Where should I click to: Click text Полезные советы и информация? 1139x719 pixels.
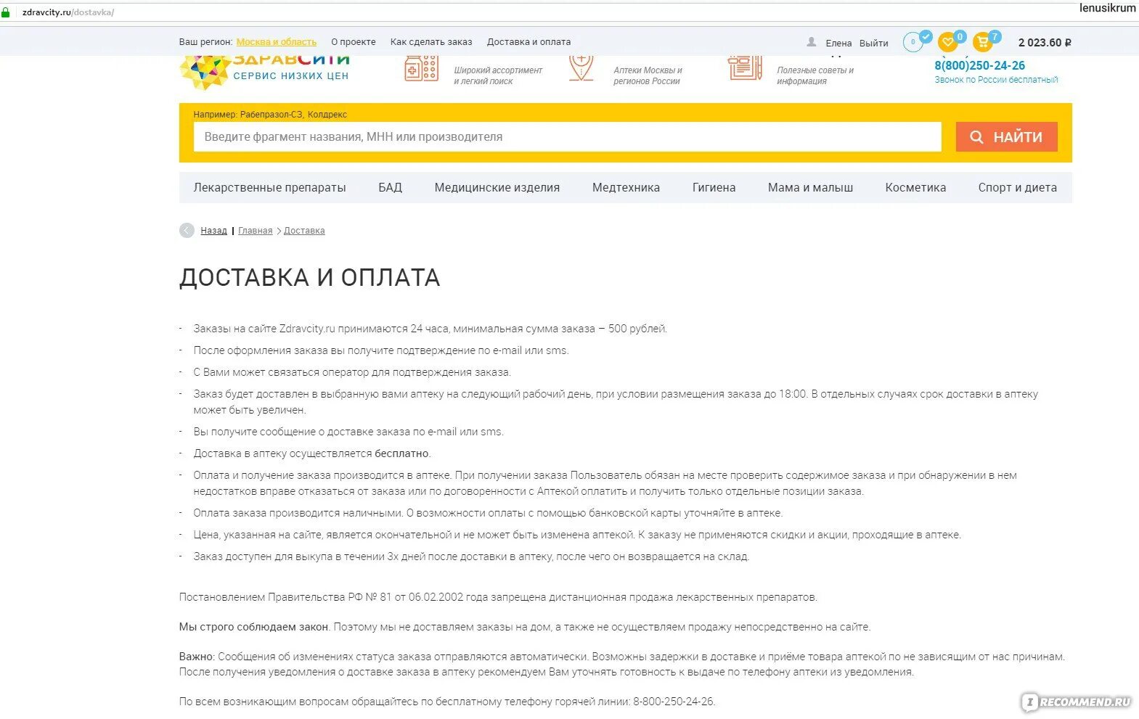(815, 75)
